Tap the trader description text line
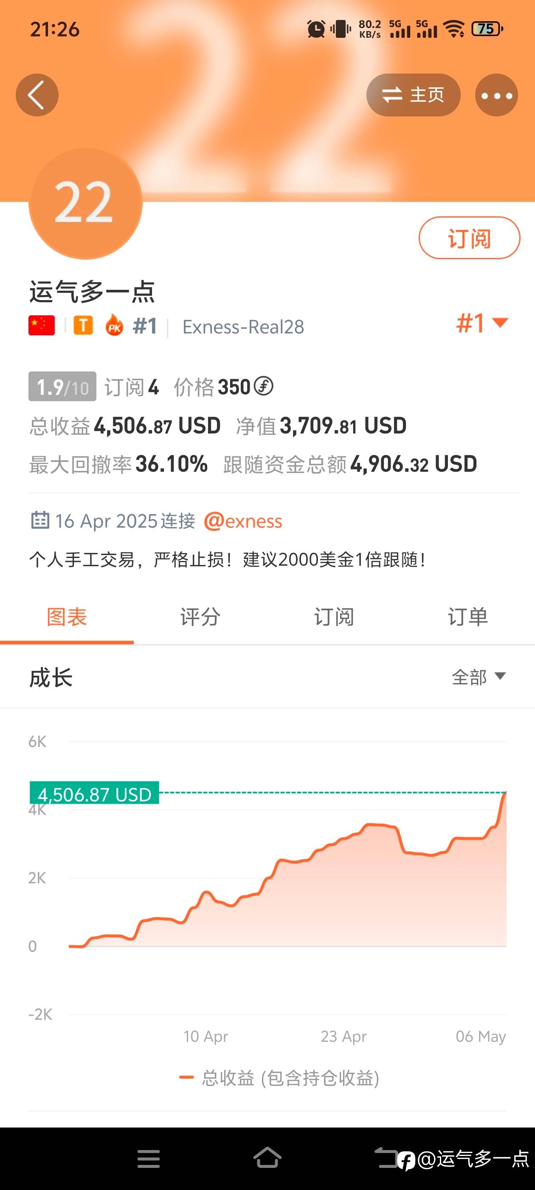535x1190 pixels. tap(227, 559)
